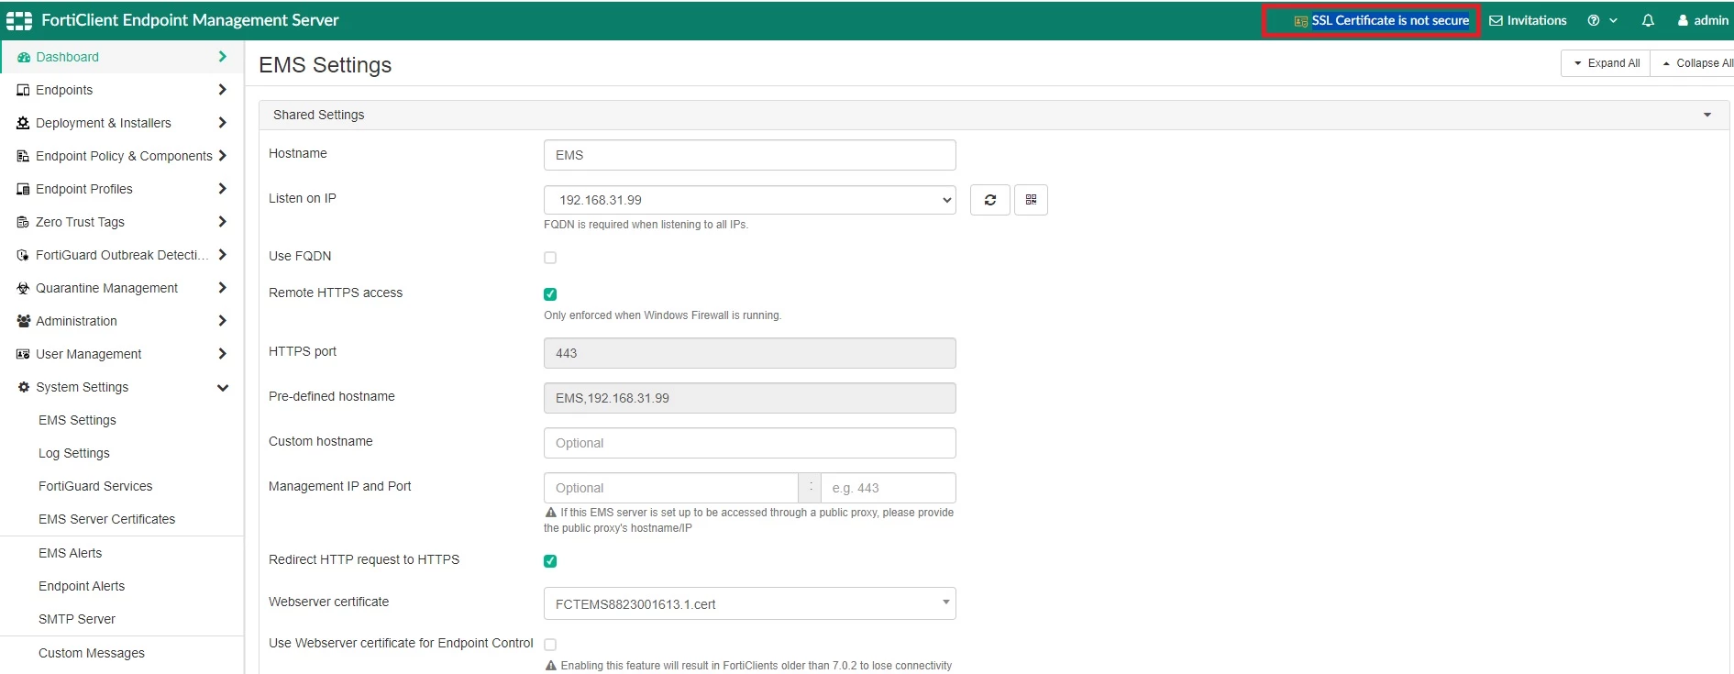This screenshot has width=1734, height=674.
Task: Expand the Quarantine Management chevron
Action: point(222,288)
